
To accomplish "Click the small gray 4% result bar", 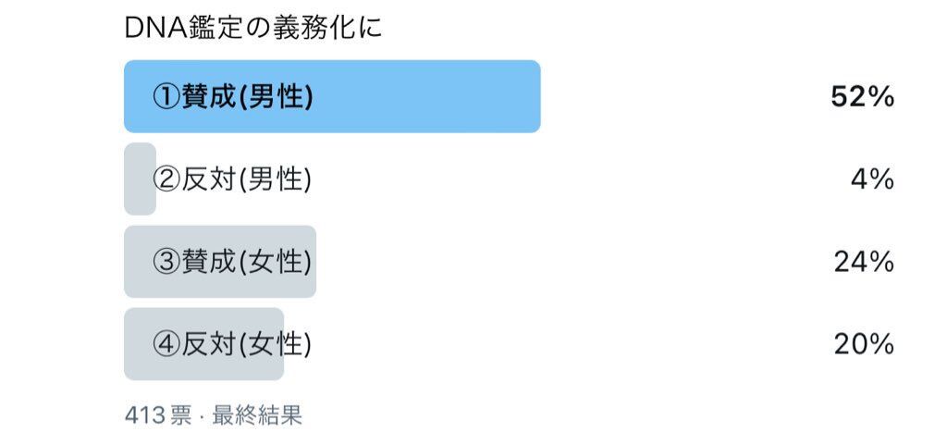I will 141,179.
